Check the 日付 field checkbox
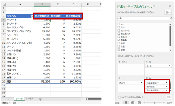This screenshot has height=106, width=175. click(118, 27)
